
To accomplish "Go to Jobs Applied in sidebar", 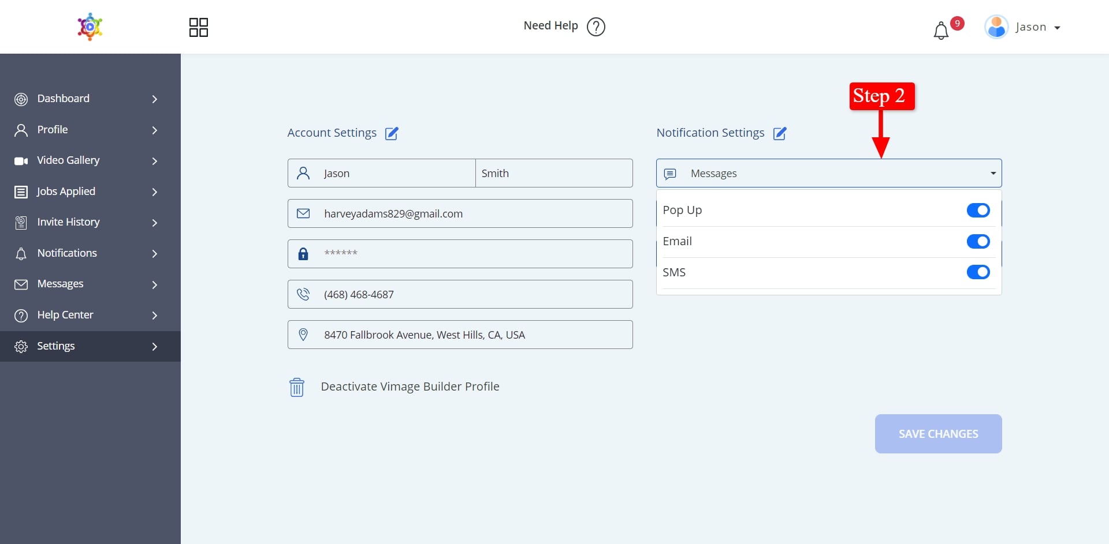I will pos(66,192).
